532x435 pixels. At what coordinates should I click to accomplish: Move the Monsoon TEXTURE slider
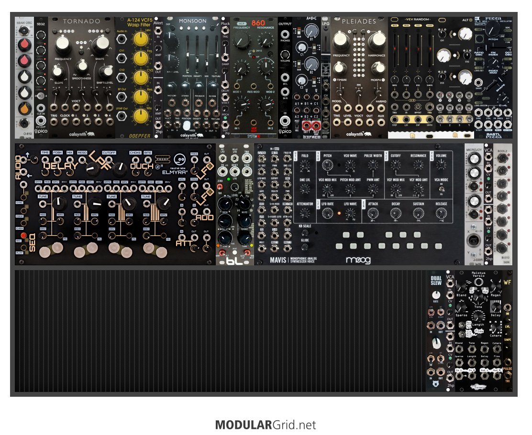click(x=216, y=54)
